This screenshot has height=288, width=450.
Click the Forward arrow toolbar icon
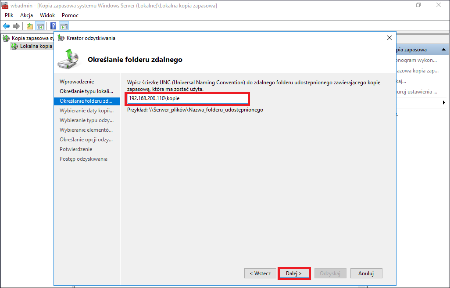16,26
